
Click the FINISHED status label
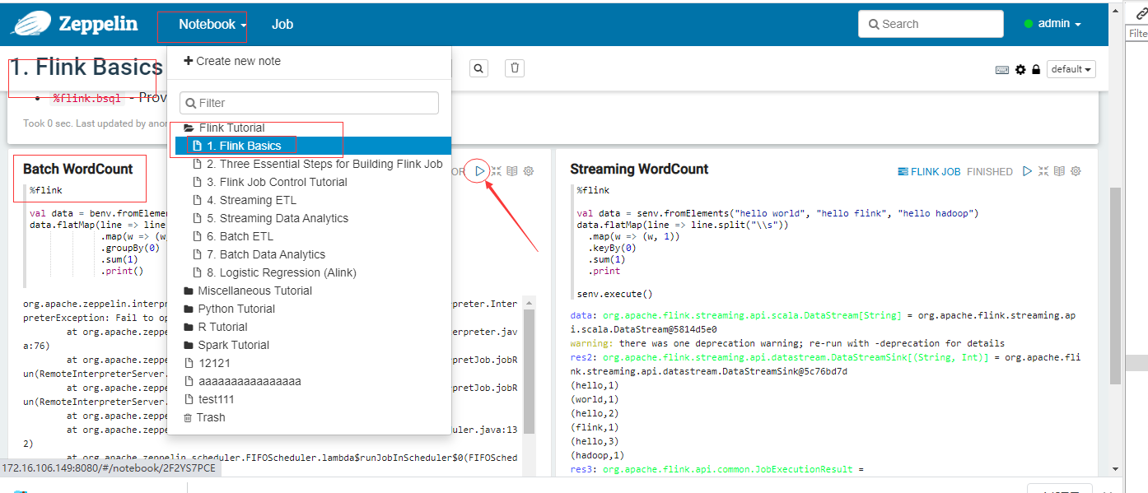click(990, 172)
